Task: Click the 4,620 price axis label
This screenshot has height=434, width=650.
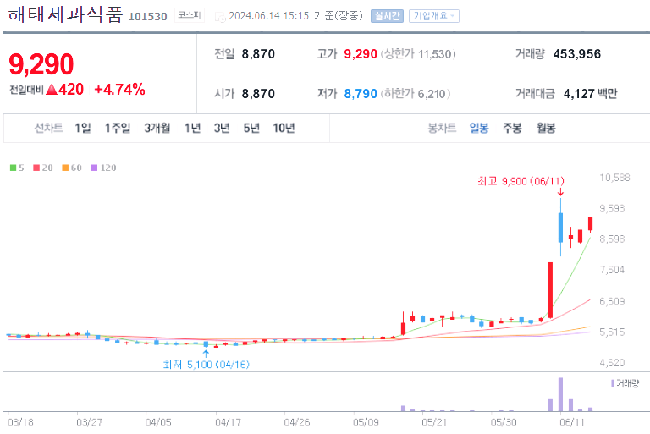Action: point(612,363)
